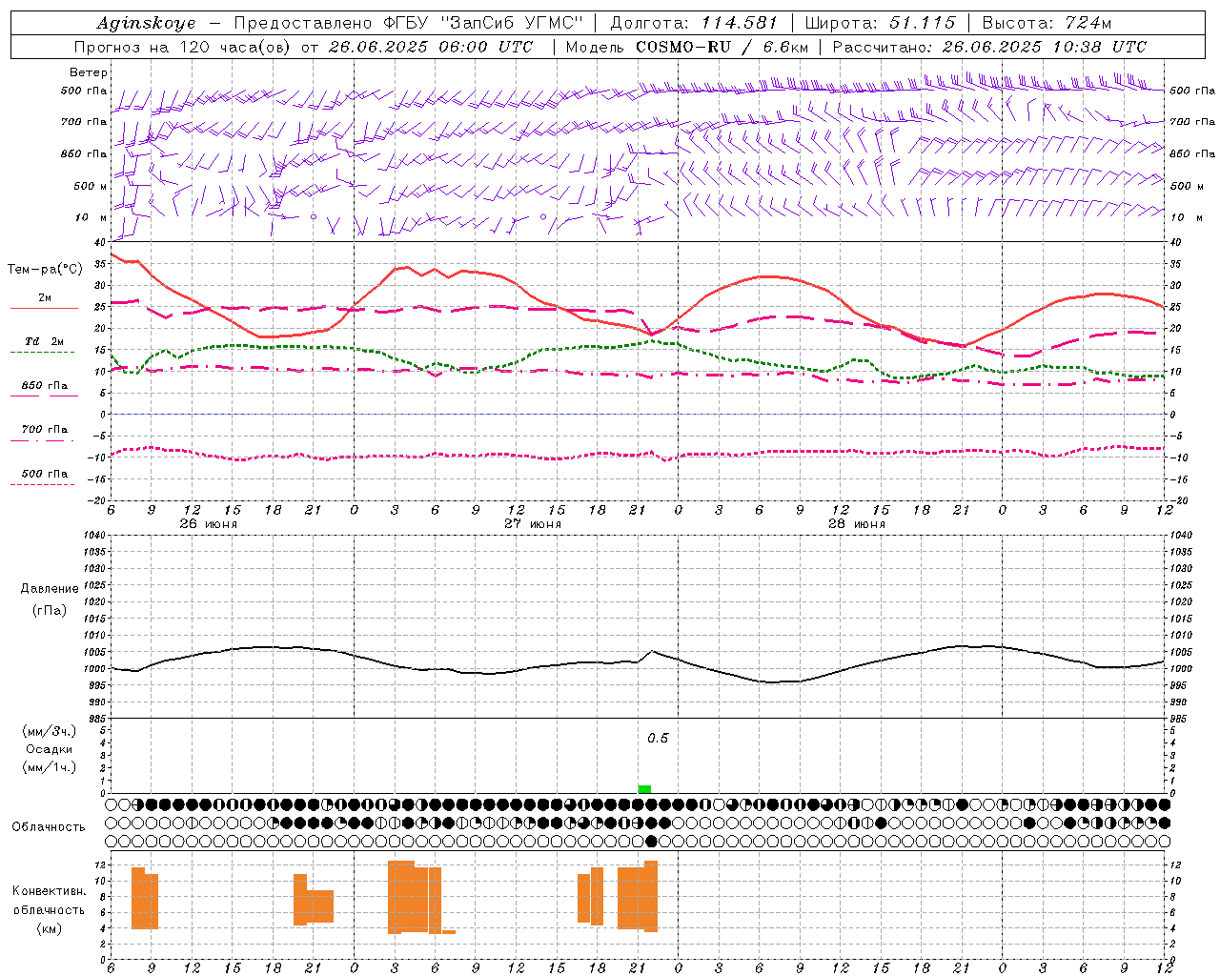Click the green precipitation bar

[644, 789]
